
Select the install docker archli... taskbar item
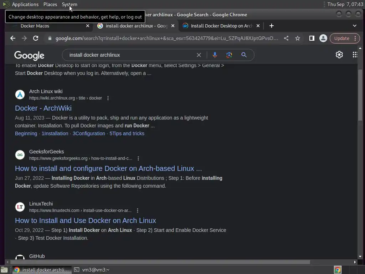pyautogui.click(x=42, y=270)
